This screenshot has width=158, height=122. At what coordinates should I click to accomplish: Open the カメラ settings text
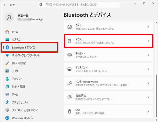(x=78, y=25)
